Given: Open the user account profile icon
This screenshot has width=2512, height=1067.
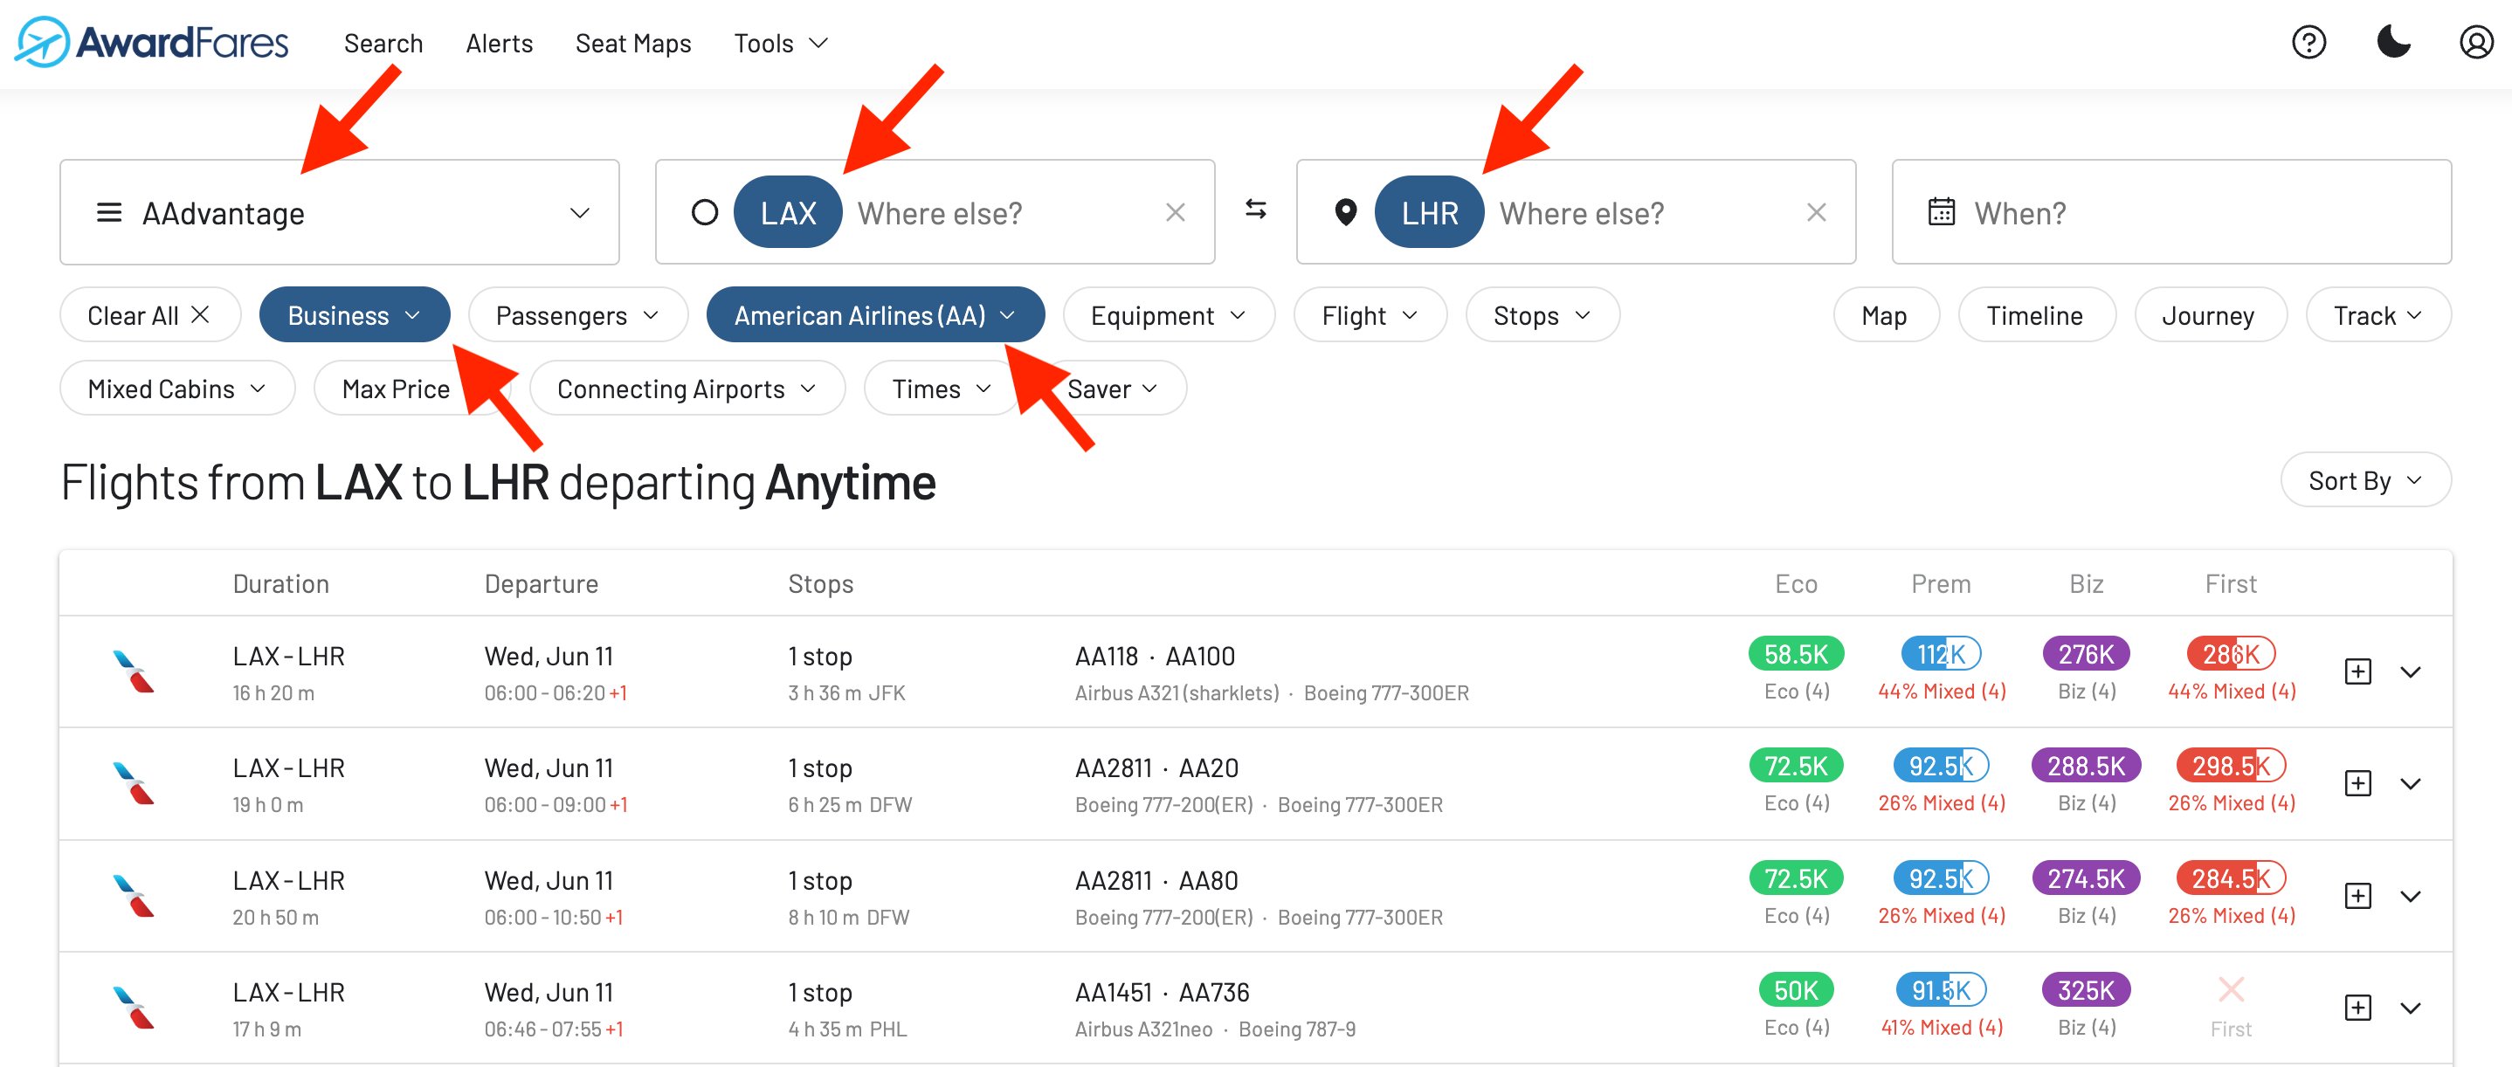Looking at the screenshot, I should [2476, 42].
